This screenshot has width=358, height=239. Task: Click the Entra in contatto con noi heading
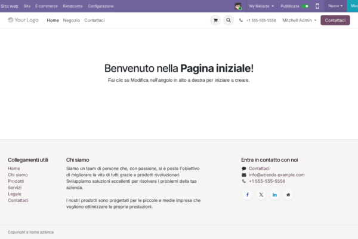pos(270,160)
